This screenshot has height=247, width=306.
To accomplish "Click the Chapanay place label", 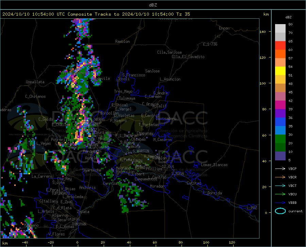I will pos(145,133).
